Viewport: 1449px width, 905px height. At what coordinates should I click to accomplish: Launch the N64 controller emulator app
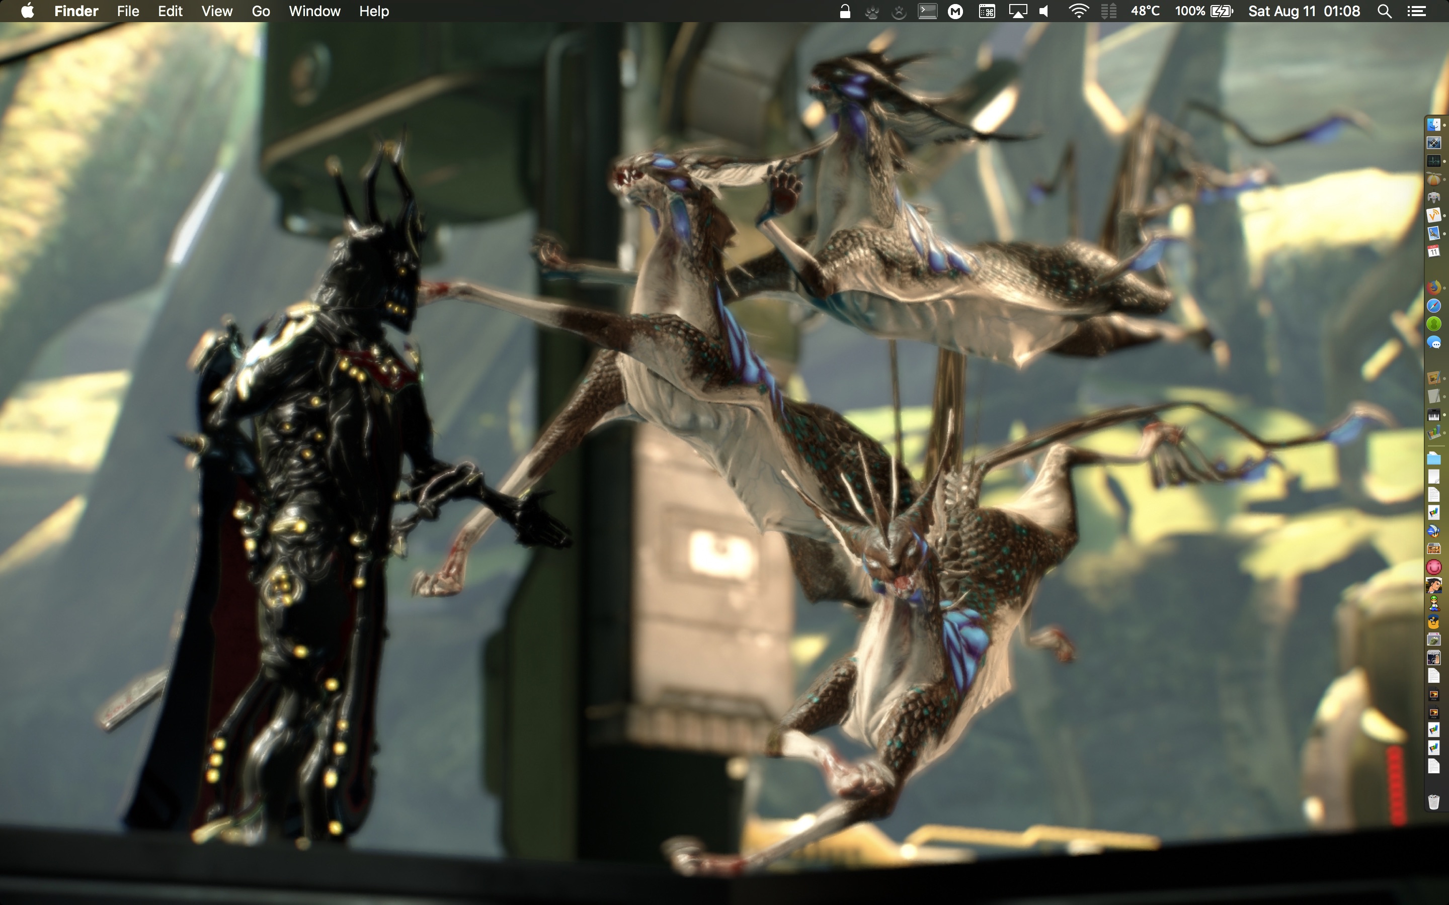[1433, 197]
